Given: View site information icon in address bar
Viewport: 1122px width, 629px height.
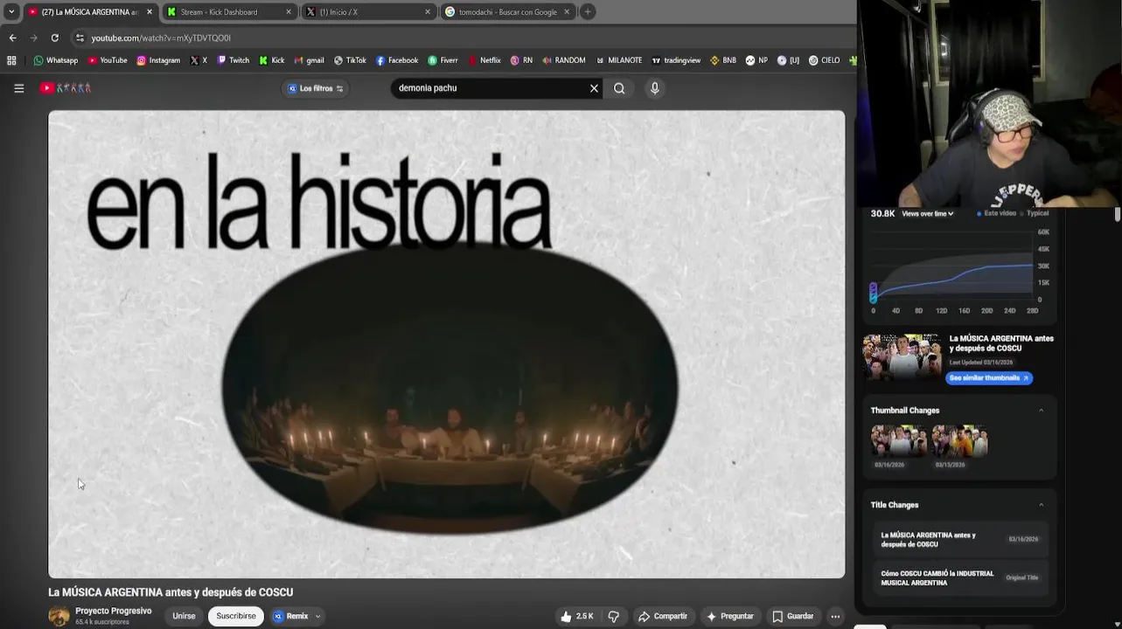Looking at the screenshot, I should [x=80, y=38].
